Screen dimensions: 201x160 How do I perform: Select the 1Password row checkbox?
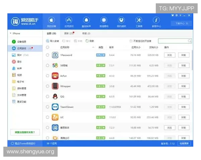[48, 55]
